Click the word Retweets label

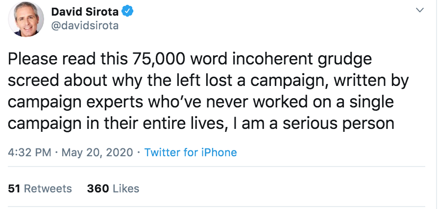[x=48, y=188]
